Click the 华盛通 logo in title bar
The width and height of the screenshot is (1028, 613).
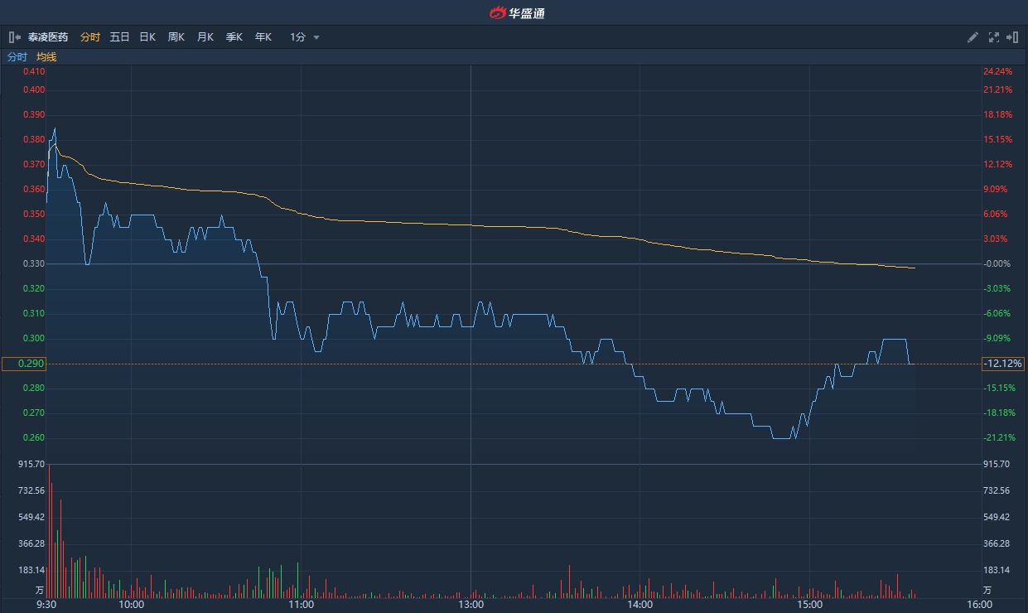point(517,12)
